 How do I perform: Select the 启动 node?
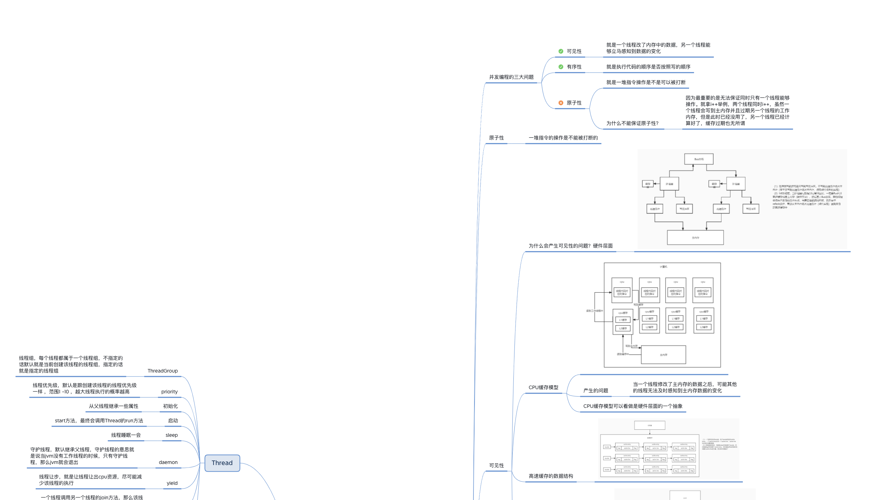coord(173,421)
